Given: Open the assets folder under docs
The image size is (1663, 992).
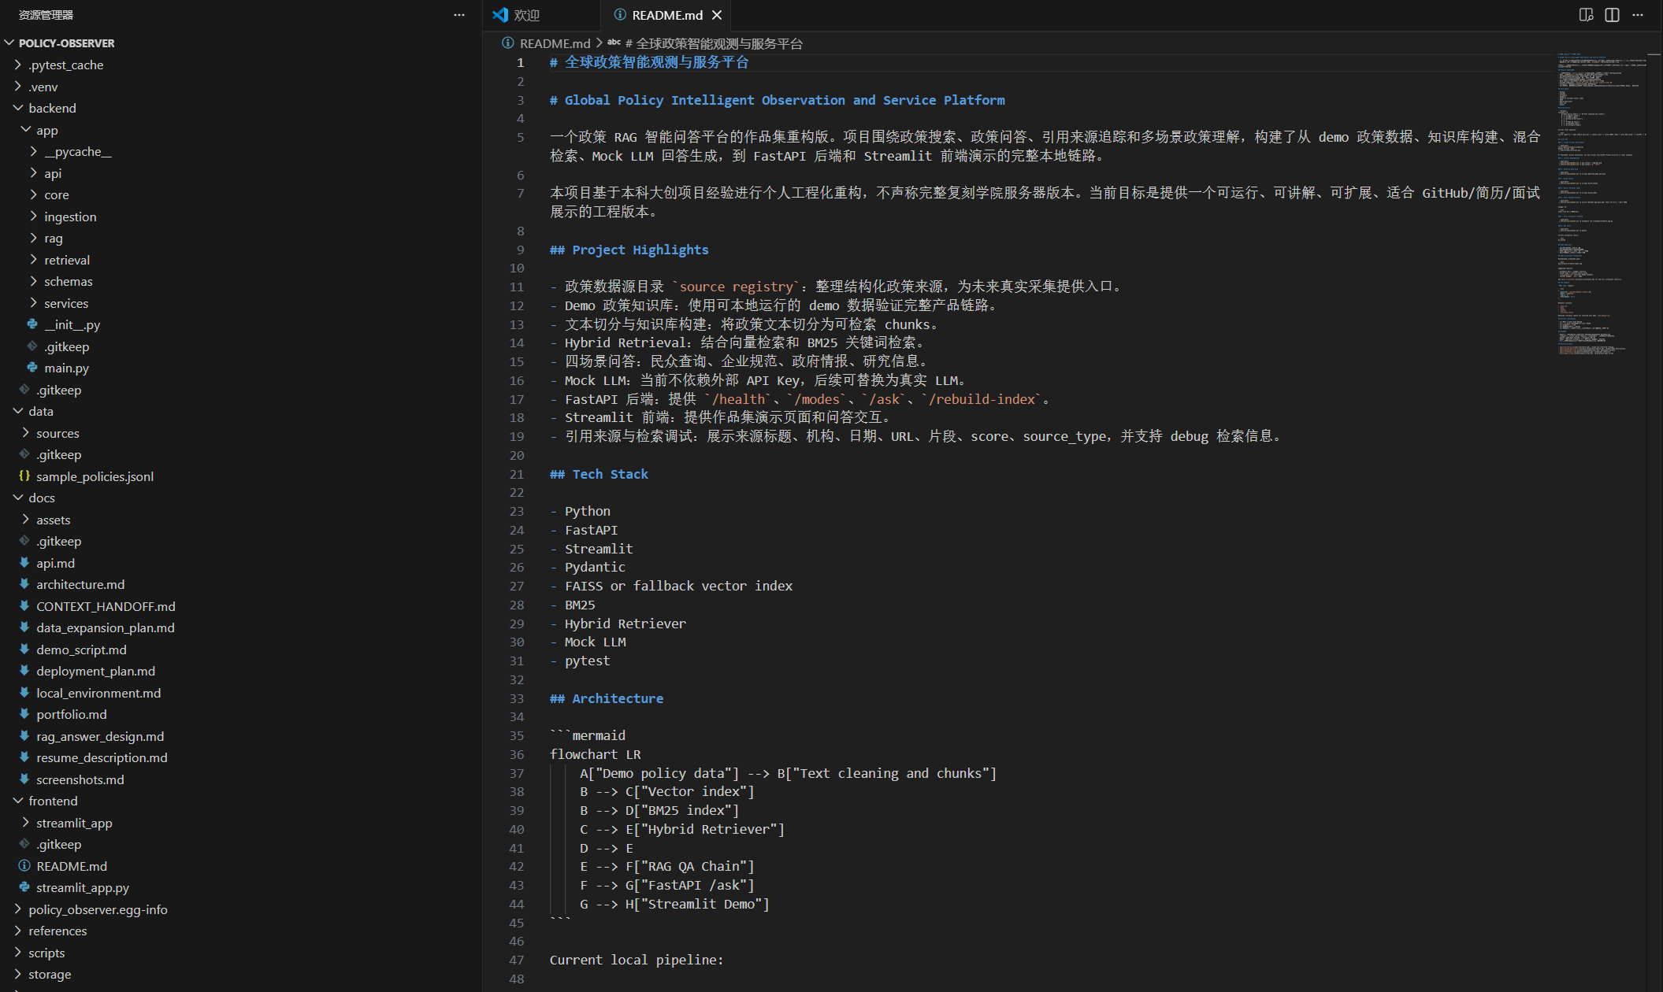Looking at the screenshot, I should pos(54,520).
